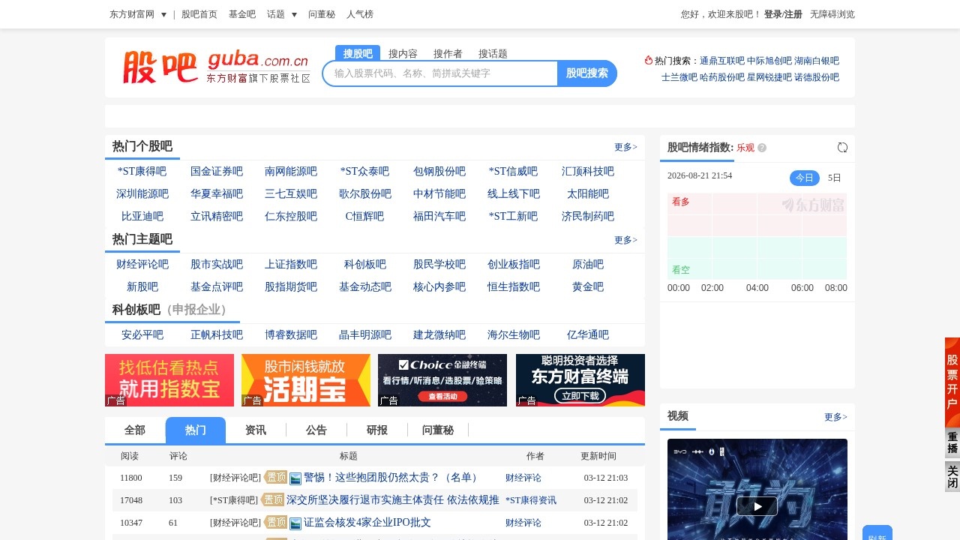Click the refresh icon in sentiment index panel

(x=842, y=148)
